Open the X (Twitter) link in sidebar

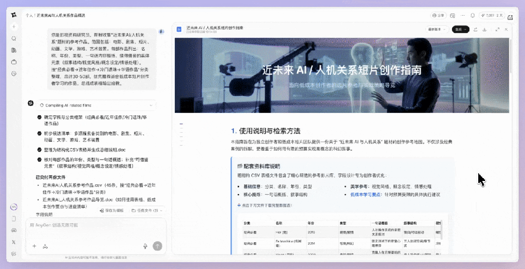14,242
